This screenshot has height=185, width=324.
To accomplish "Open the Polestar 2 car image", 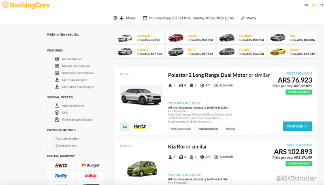I will coord(141,96).
